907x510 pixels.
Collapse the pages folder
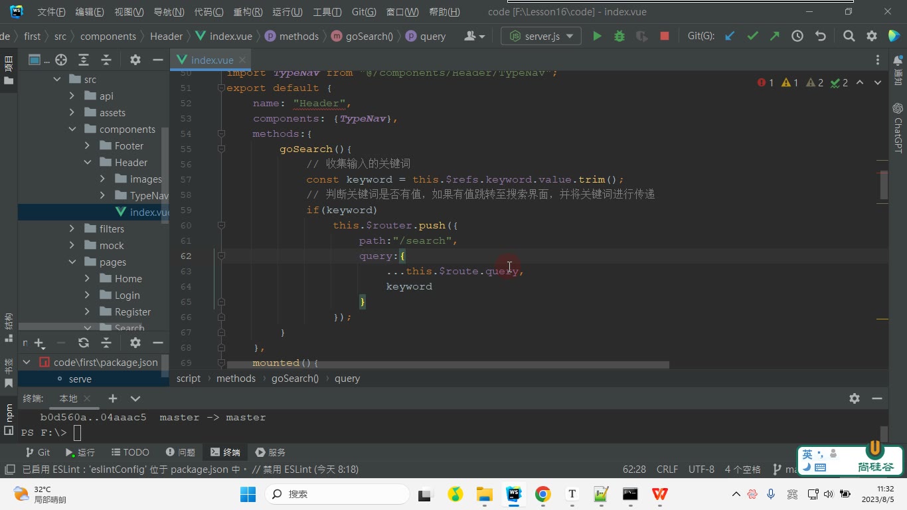tap(72, 262)
